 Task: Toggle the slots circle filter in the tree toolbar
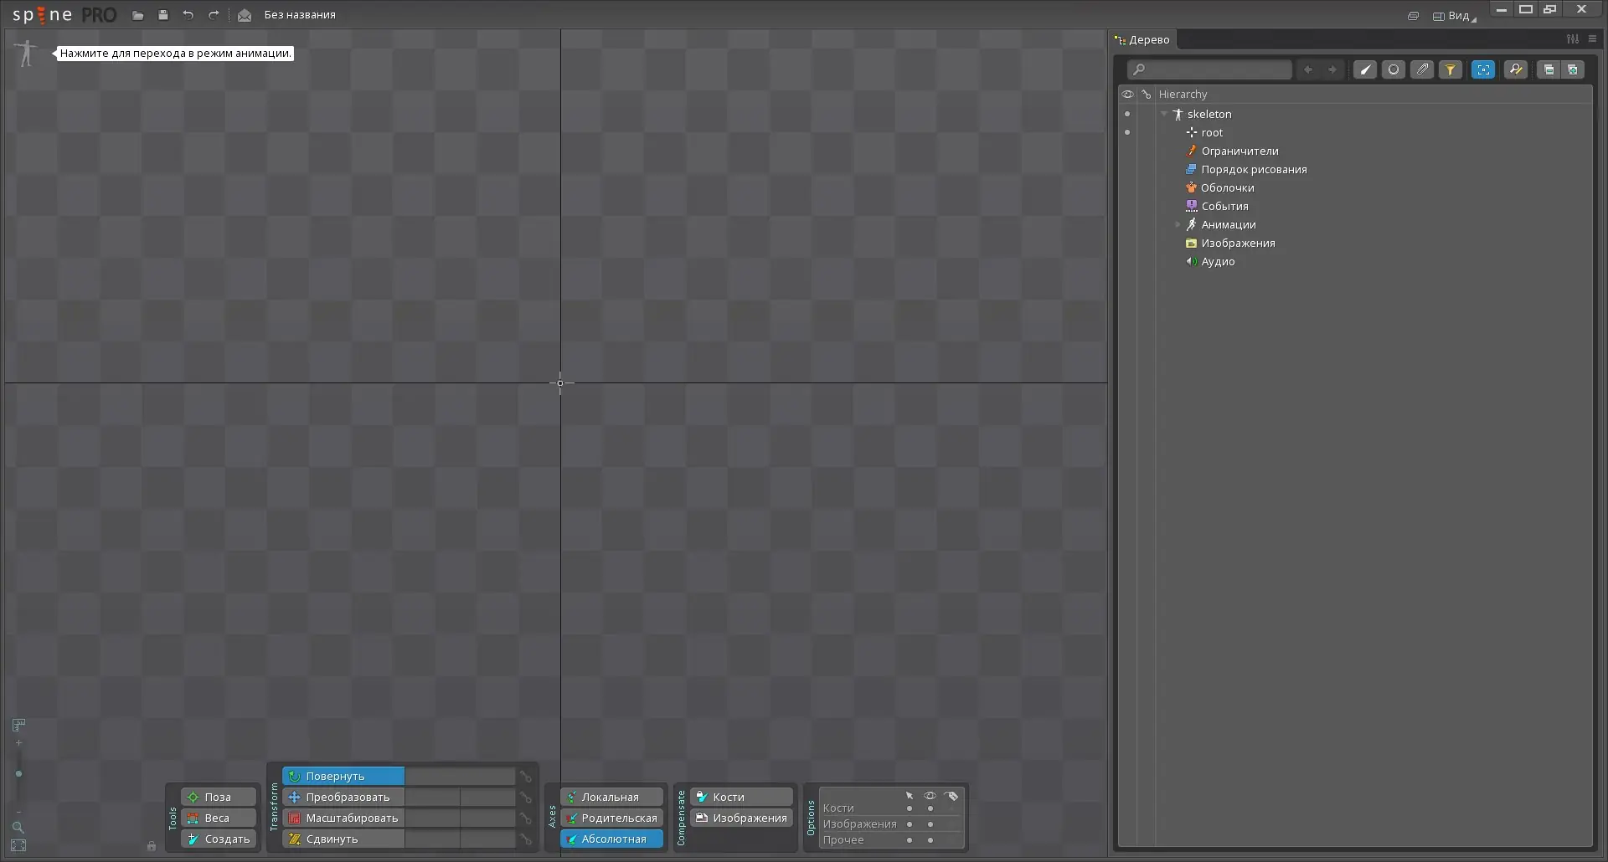click(1394, 69)
